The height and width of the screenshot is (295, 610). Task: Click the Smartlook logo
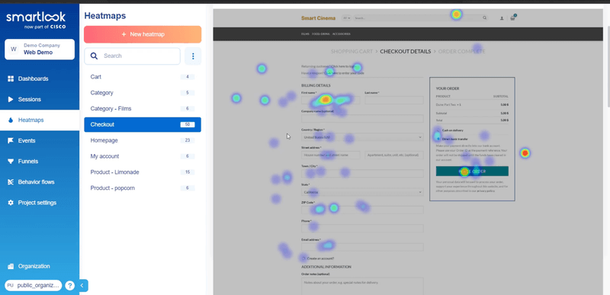(36, 21)
